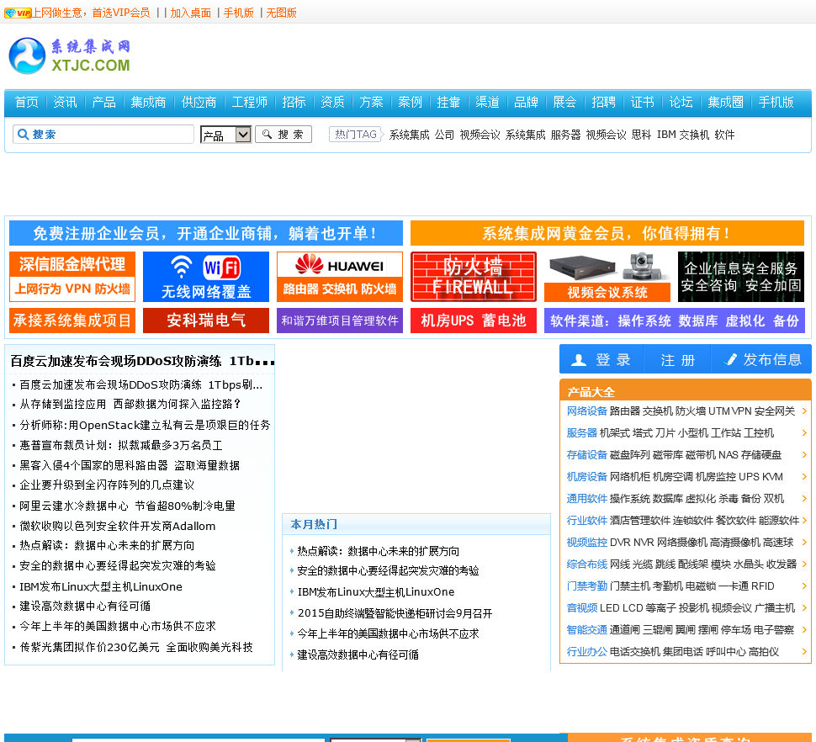Click the 加入桌面 link at top

[x=190, y=13]
